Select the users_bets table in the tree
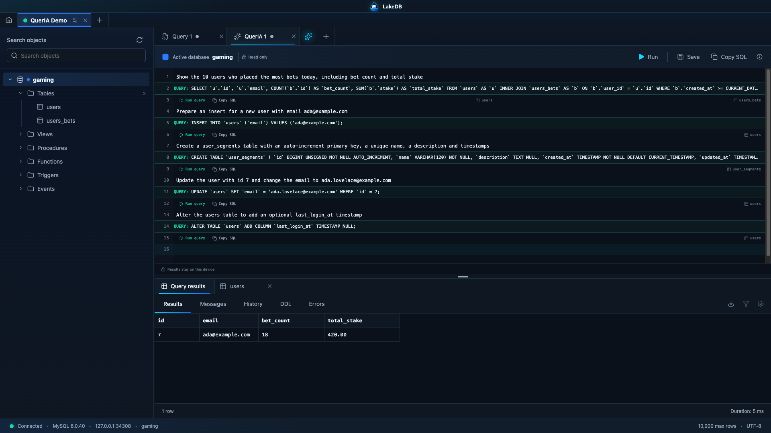The height and width of the screenshot is (433, 771). coord(61,121)
